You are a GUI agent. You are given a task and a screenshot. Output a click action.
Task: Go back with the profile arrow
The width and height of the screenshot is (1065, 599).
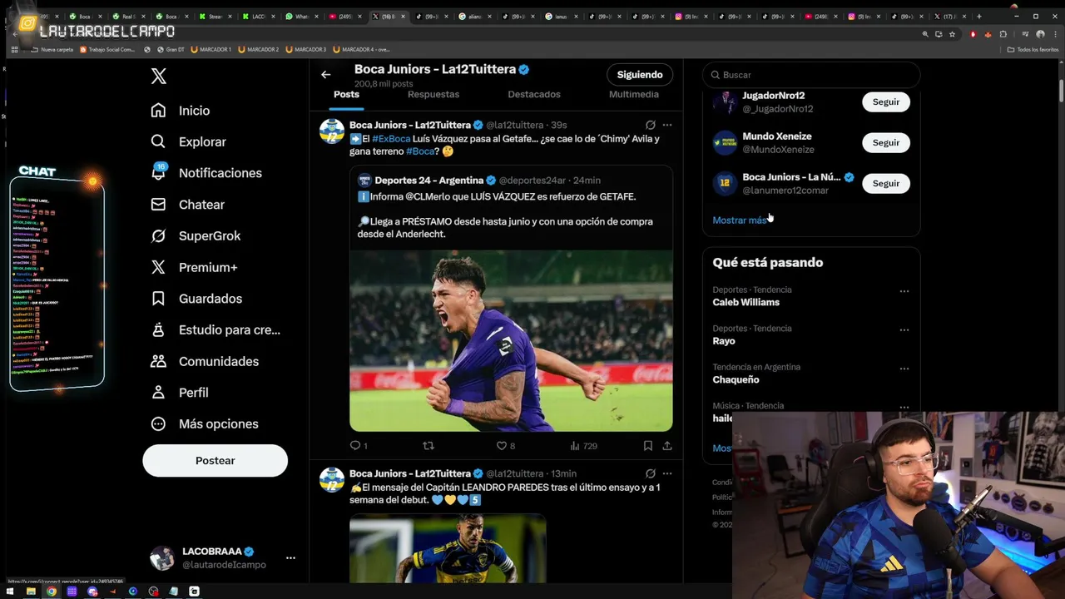(326, 75)
